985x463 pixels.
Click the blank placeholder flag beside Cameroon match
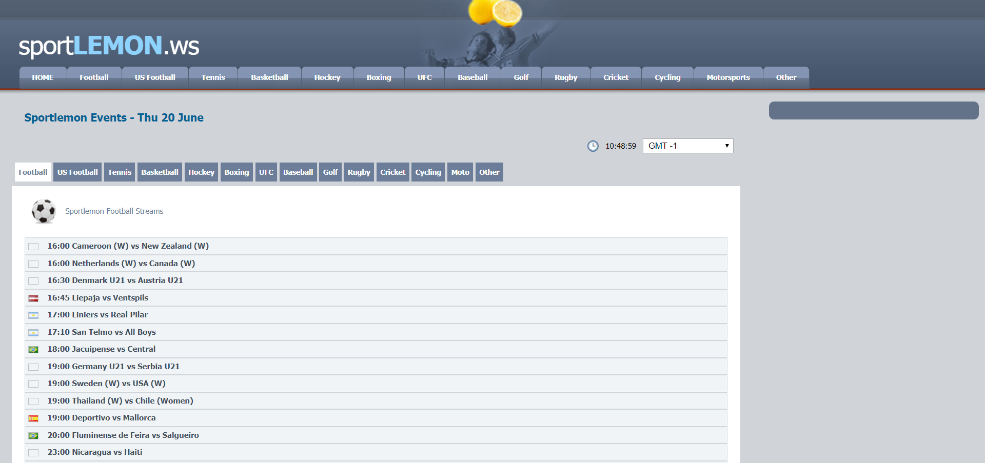pyautogui.click(x=33, y=247)
